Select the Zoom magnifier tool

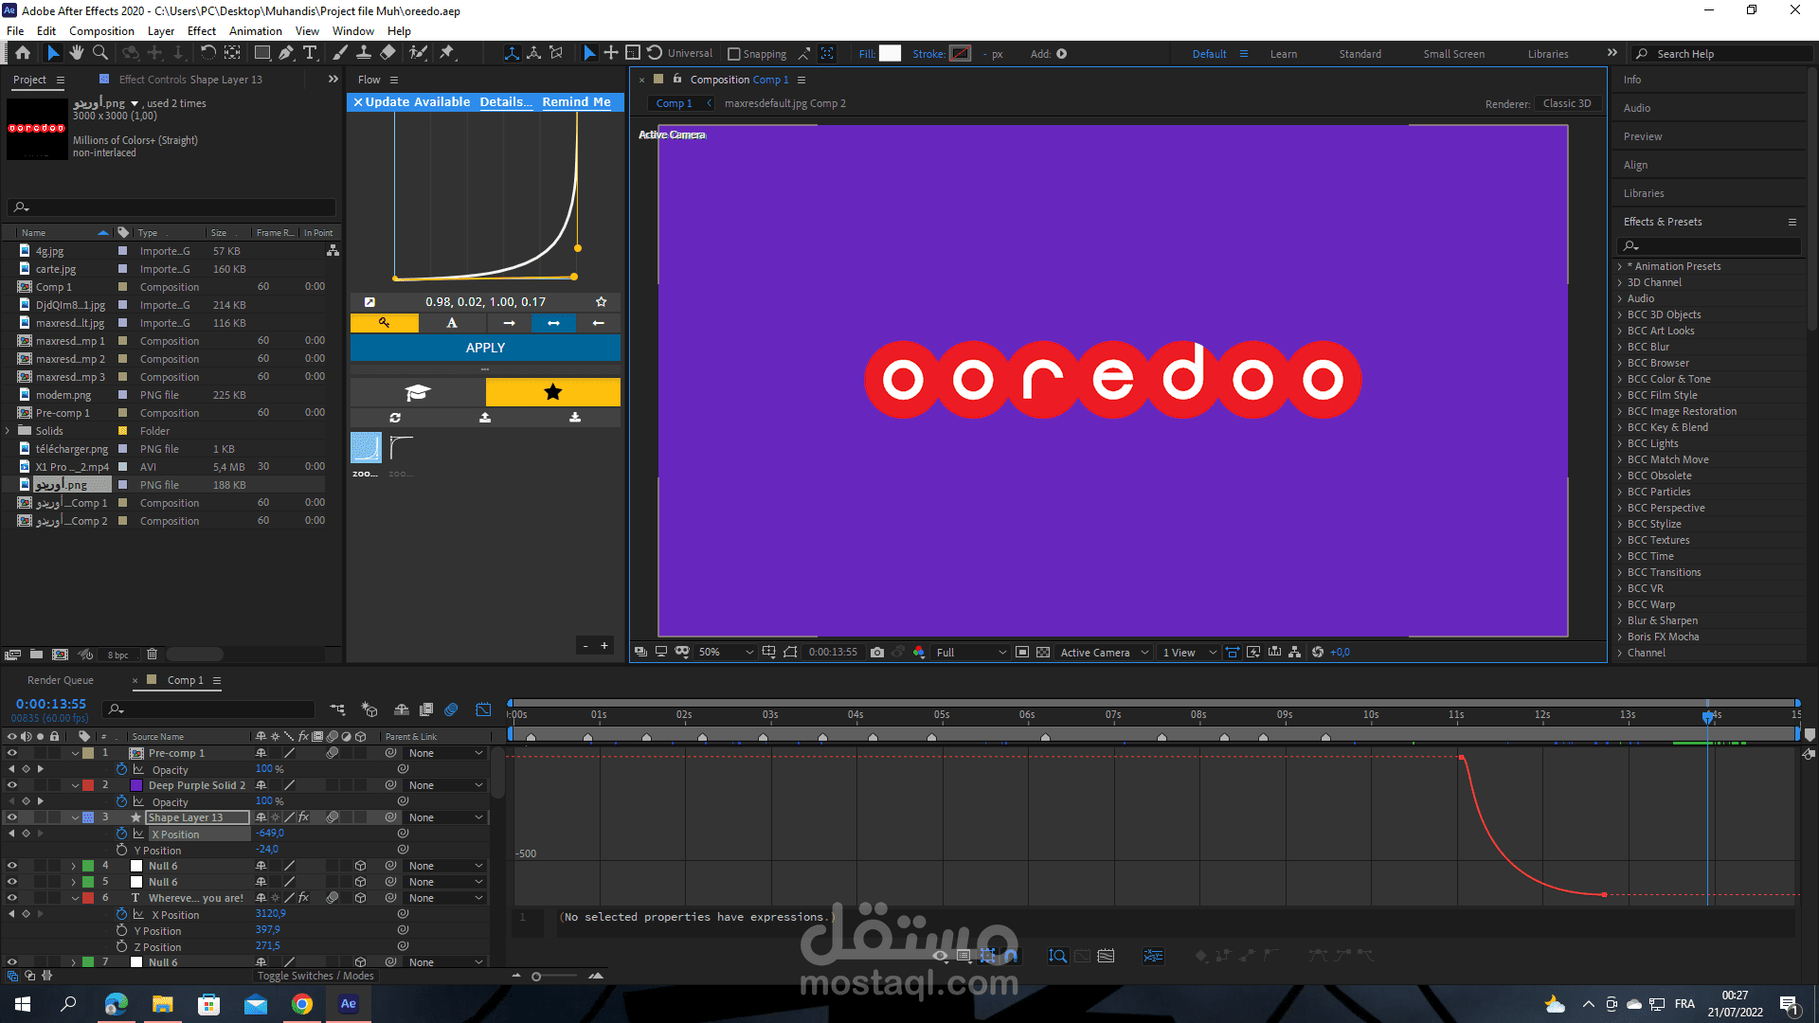(x=100, y=53)
